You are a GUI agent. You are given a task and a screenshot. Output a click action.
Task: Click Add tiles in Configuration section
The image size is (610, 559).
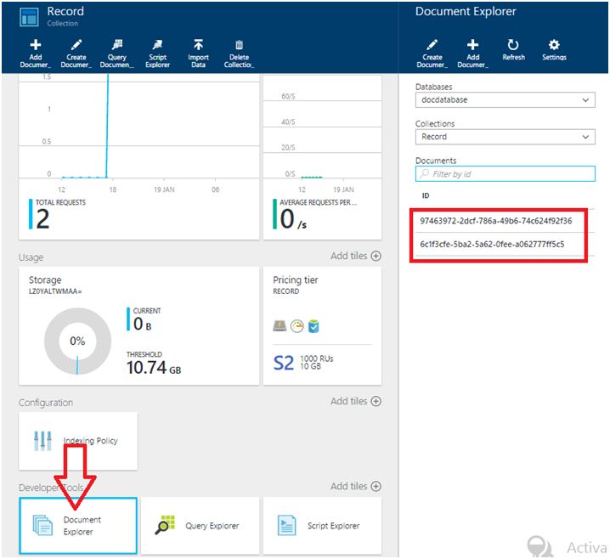(356, 401)
